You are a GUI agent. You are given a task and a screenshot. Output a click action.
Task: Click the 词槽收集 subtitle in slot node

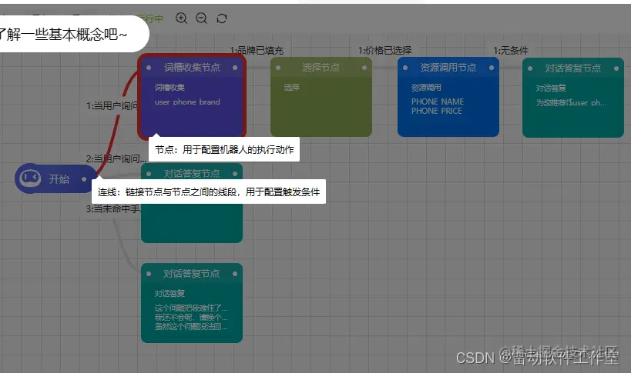pyautogui.click(x=169, y=88)
